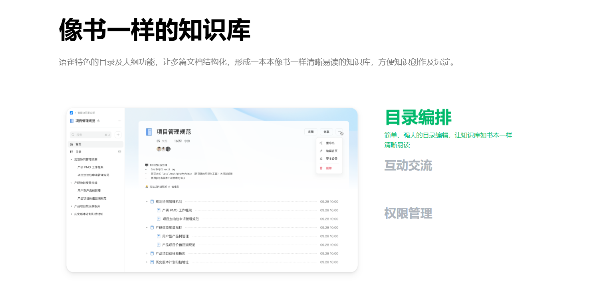Collapse 规划协同管理机制 in the sidebar tree
The image size is (589, 302).
pyautogui.click(x=71, y=159)
